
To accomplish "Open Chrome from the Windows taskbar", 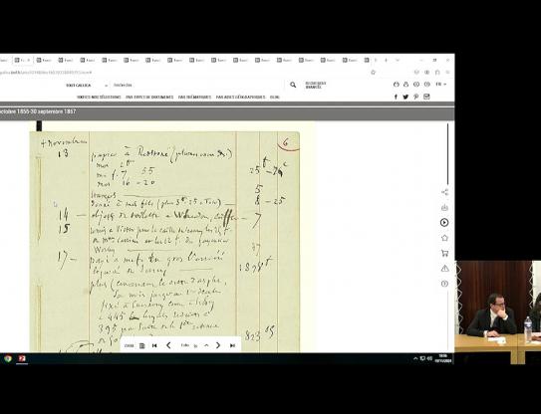I will click(8, 358).
